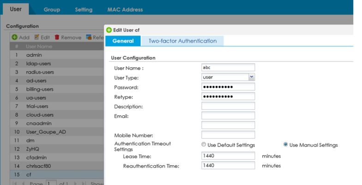Switch to the Group tab
The image size is (362, 185).
pyautogui.click(x=54, y=9)
